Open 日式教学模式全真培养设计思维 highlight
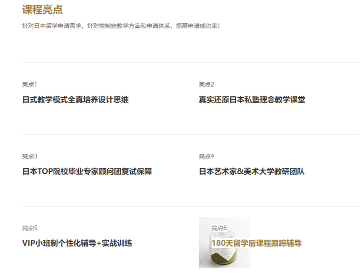The image size is (360, 277). [75, 100]
